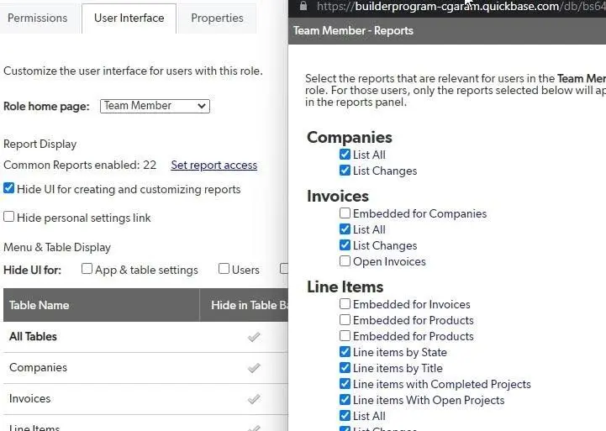Check Hide personal settings link
Viewport: 606px width, 431px height.
click(8, 217)
